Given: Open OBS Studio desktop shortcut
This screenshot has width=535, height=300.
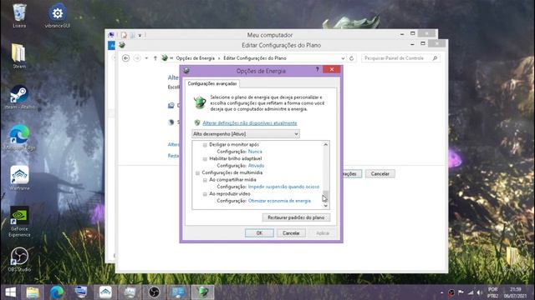Looking at the screenshot, I should [x=19, y=259].
